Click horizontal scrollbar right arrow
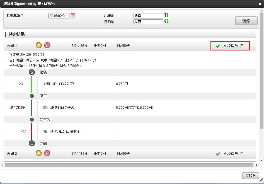264x184 pixels. coord(256,165)
